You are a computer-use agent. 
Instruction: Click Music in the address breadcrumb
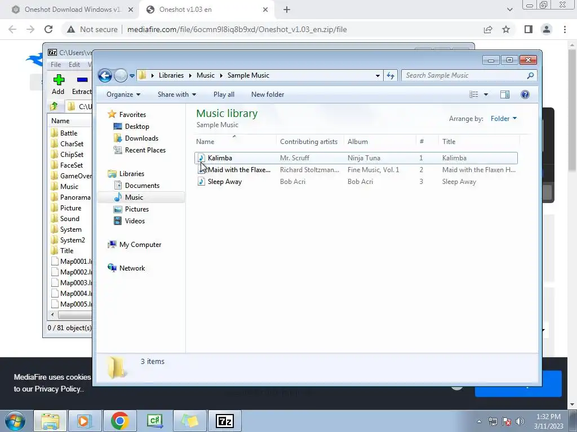[205, 75]
